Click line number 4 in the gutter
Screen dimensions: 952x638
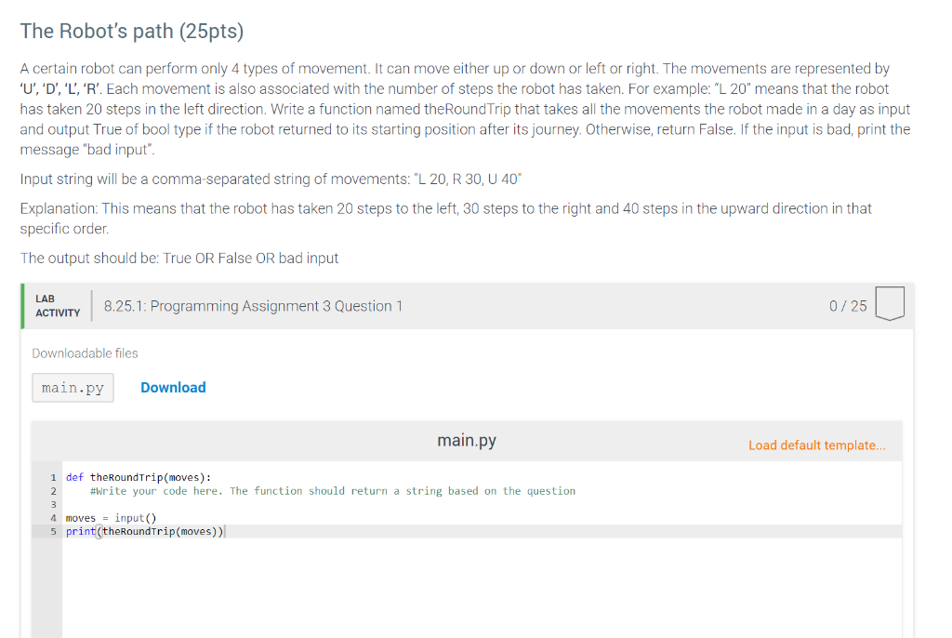[53, 518]
